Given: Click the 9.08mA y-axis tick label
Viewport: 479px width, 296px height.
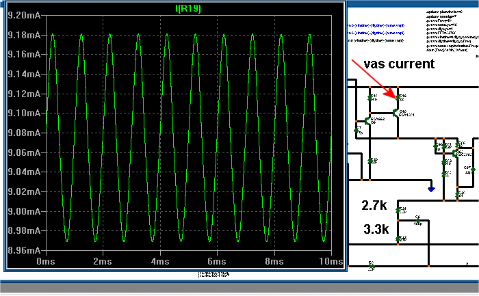Looking at the screenshot, I should (24, 133).
